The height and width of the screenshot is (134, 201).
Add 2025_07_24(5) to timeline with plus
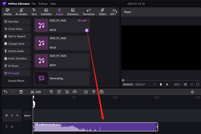coord(87,31)
